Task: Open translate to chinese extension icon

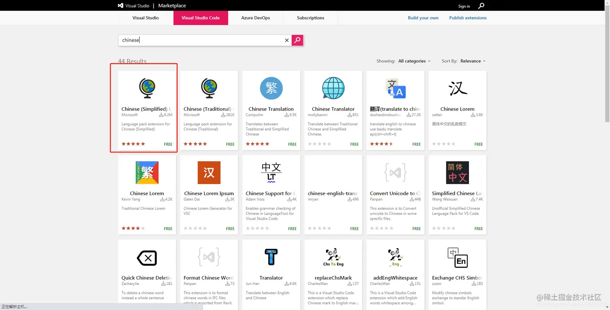Action: (395, 88)
